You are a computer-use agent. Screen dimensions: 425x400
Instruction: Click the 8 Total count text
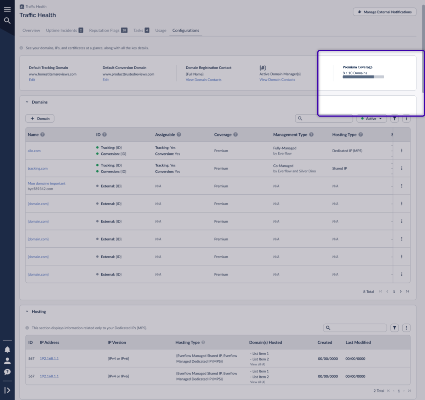pyautogui.click(x=368, y=292)
